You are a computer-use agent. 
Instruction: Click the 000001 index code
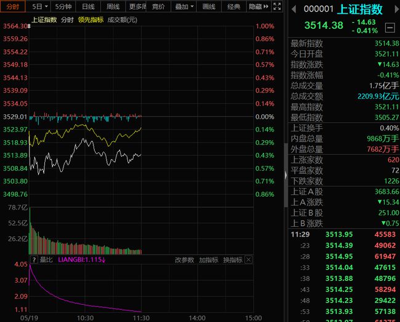point(318,9)
